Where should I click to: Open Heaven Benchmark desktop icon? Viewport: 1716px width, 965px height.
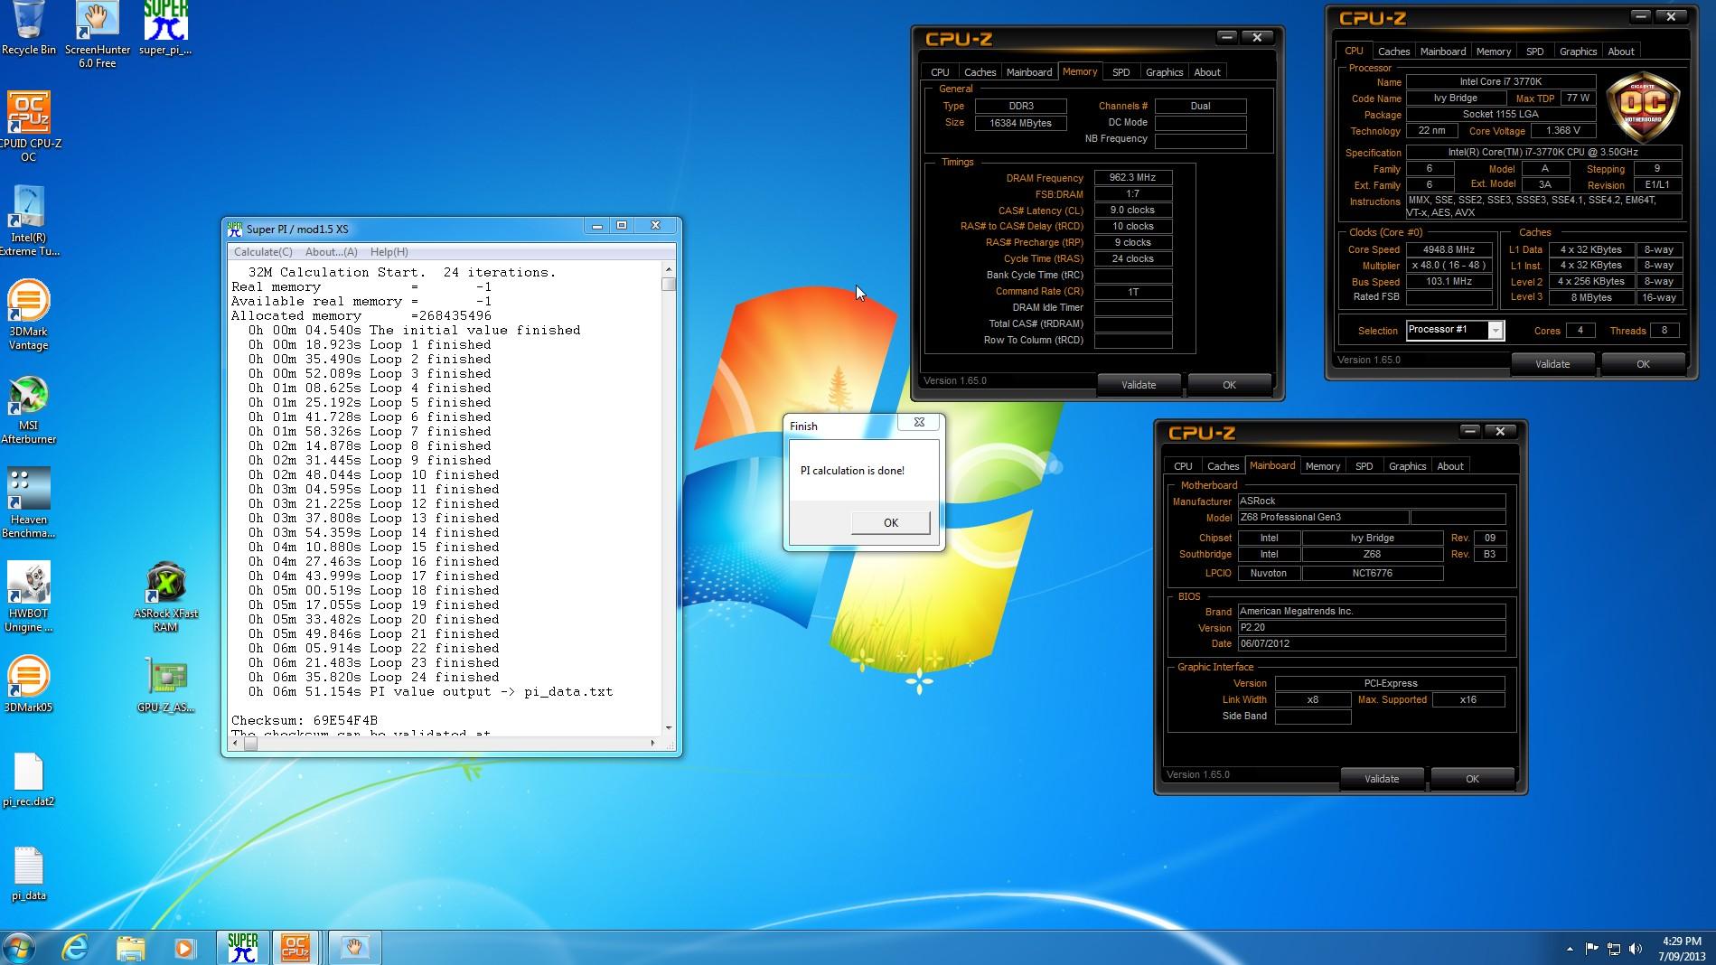tap(29, 503)
